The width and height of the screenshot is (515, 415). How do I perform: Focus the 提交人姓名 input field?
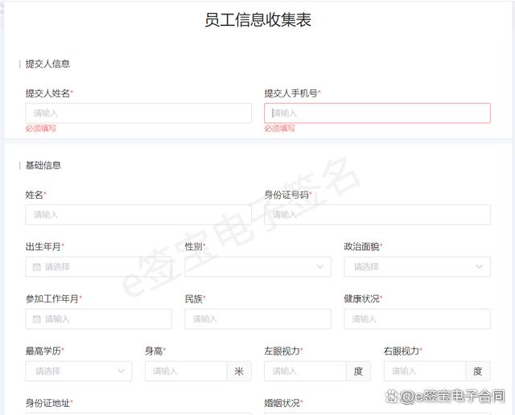click(138, 113)
